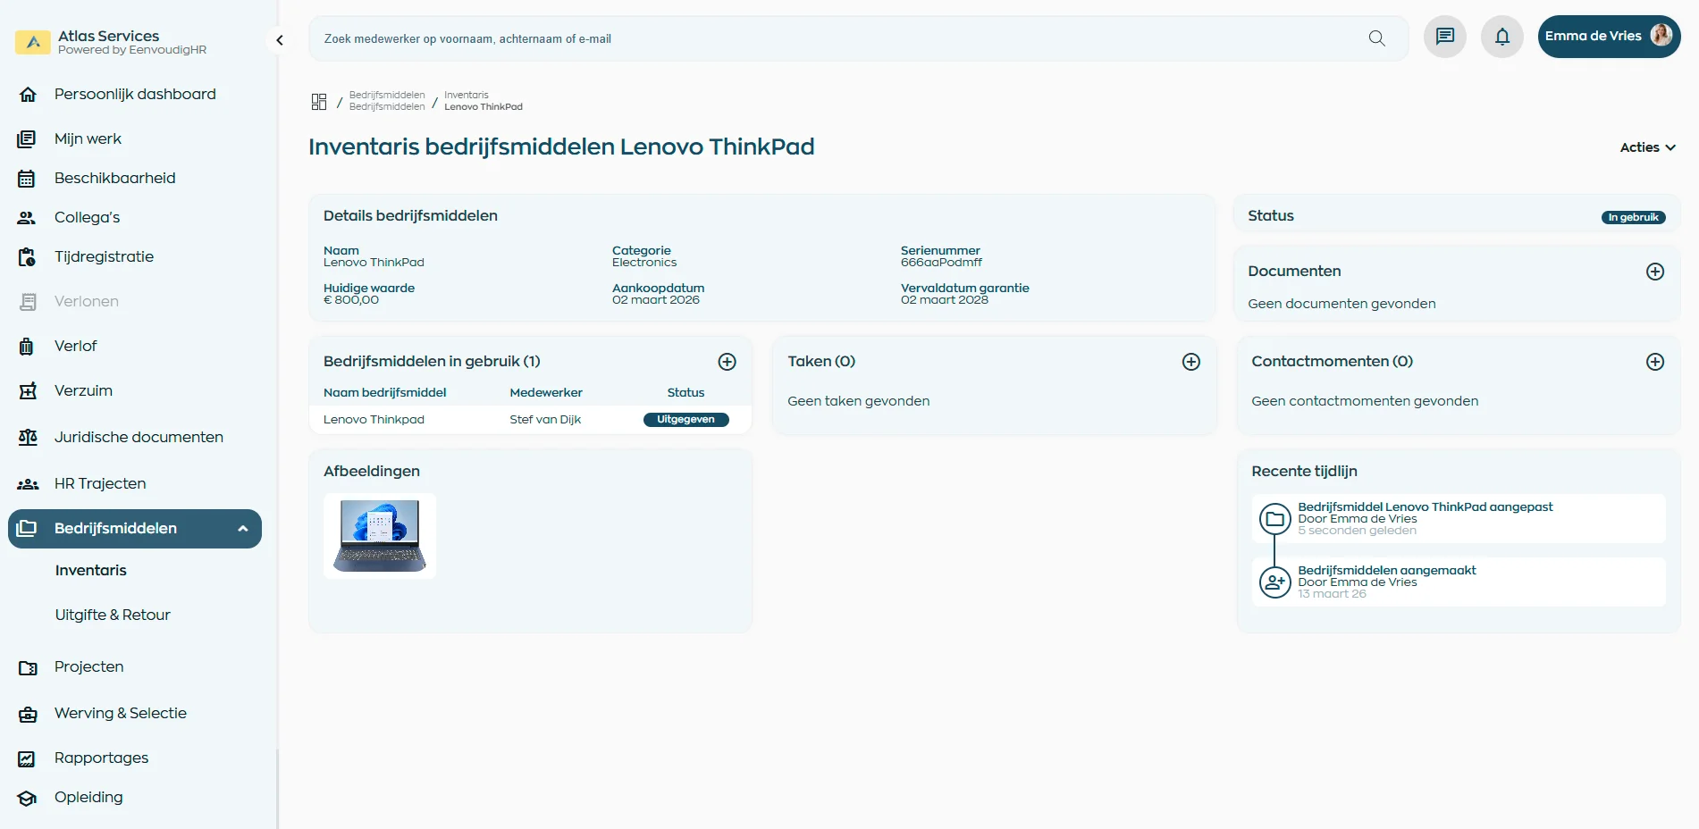Click the notifications bell icon
Screen dimensions: 1699x829
(1501, 37)
